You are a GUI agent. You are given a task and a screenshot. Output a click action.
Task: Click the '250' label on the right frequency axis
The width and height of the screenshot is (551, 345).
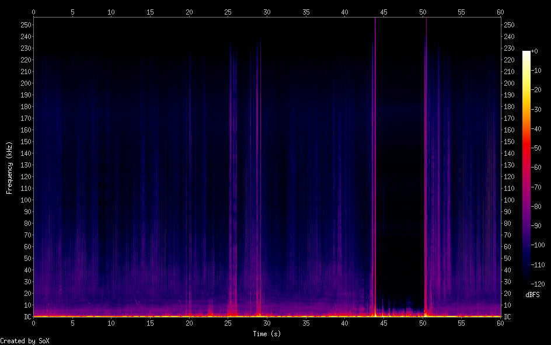tap(510, 25)
